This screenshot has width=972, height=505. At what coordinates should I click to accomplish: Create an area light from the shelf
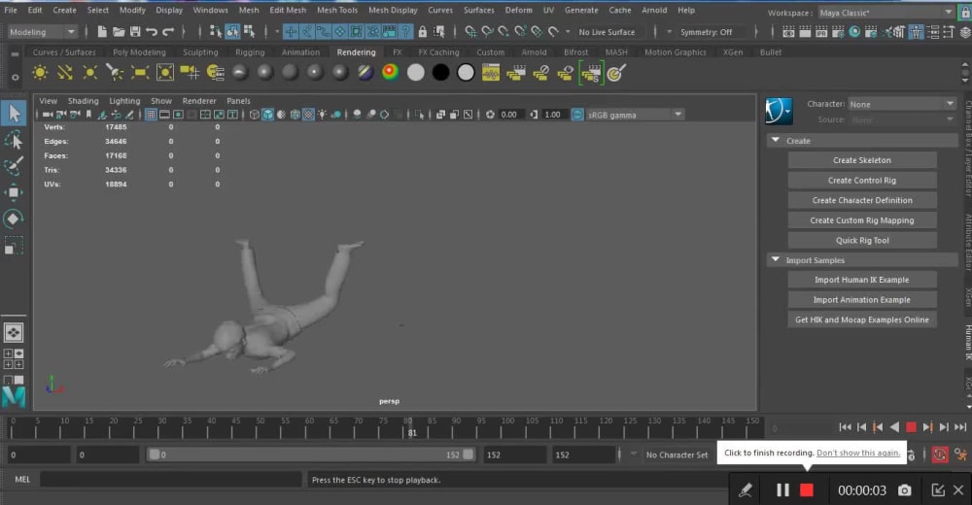pyautogui.click(x=140, y=73)
